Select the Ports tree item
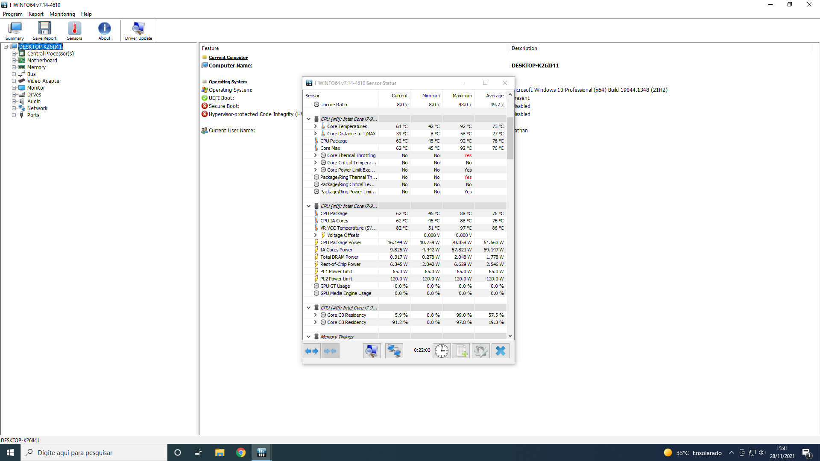This screenshot has width=820, height=461. click(x=33, y=115)
